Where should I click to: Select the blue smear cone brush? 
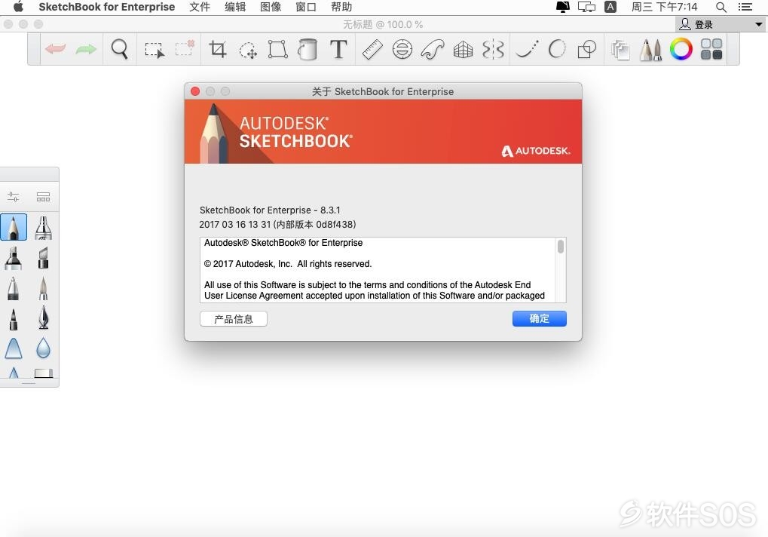(14, 348)
